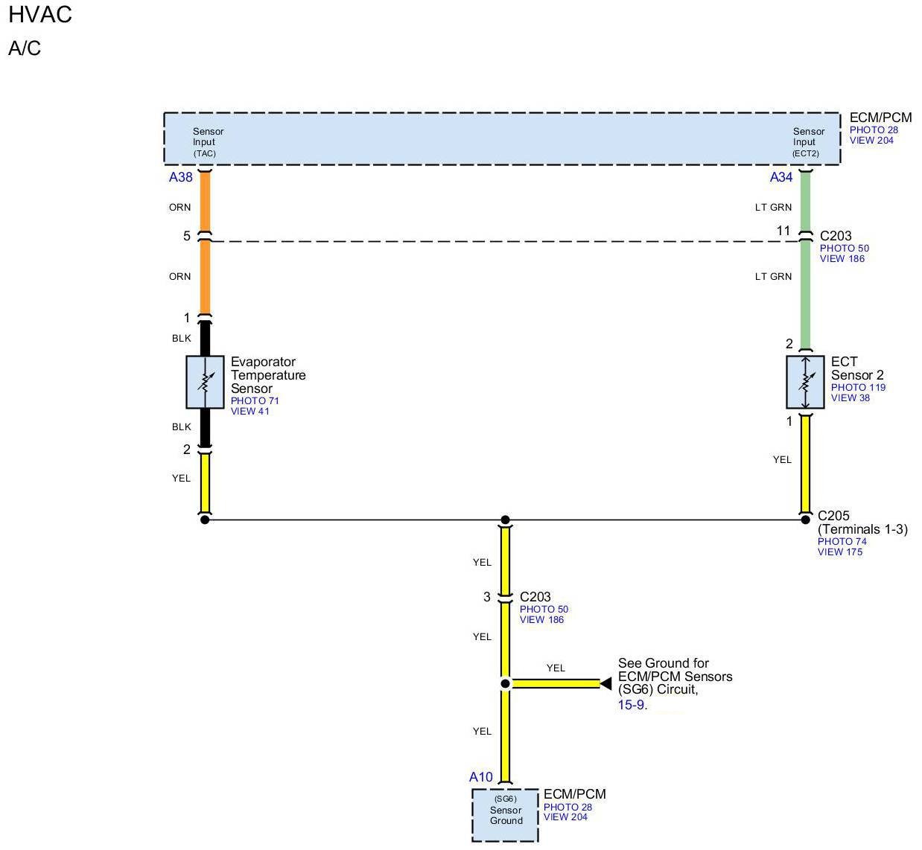Viewport: 922px width, 850px height.
Task: Click the Sensor Input (ECT2) label
Action: (808, 142)
